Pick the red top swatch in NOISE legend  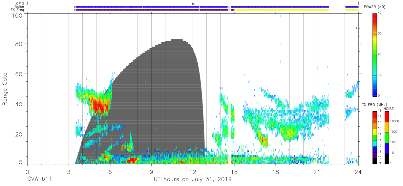point(386,117)
